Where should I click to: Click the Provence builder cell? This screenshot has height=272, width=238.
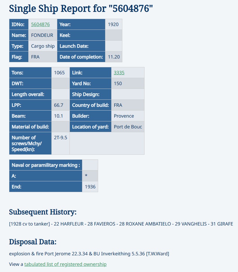coord(124,116)
